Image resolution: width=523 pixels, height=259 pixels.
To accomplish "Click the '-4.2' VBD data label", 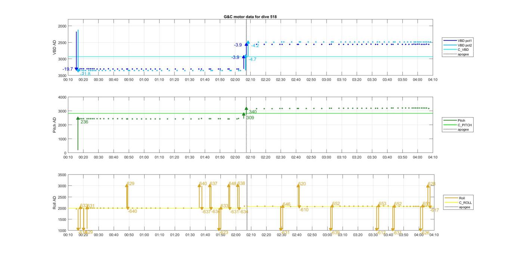I will pyautogui.click(x=255, y=46).
